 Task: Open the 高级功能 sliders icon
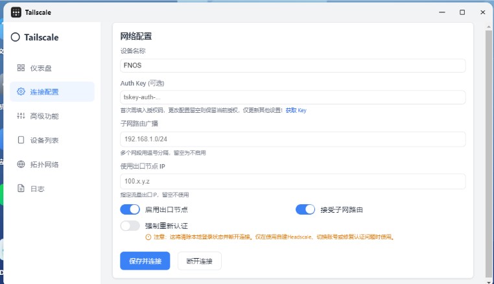21,116
